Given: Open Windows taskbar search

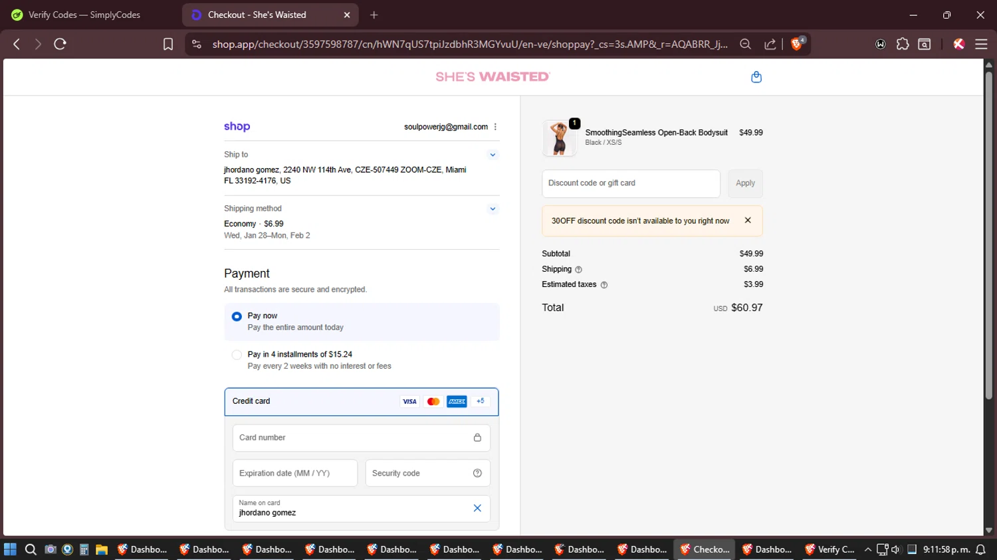Looking at the screenshot, I should coord(31,549).
